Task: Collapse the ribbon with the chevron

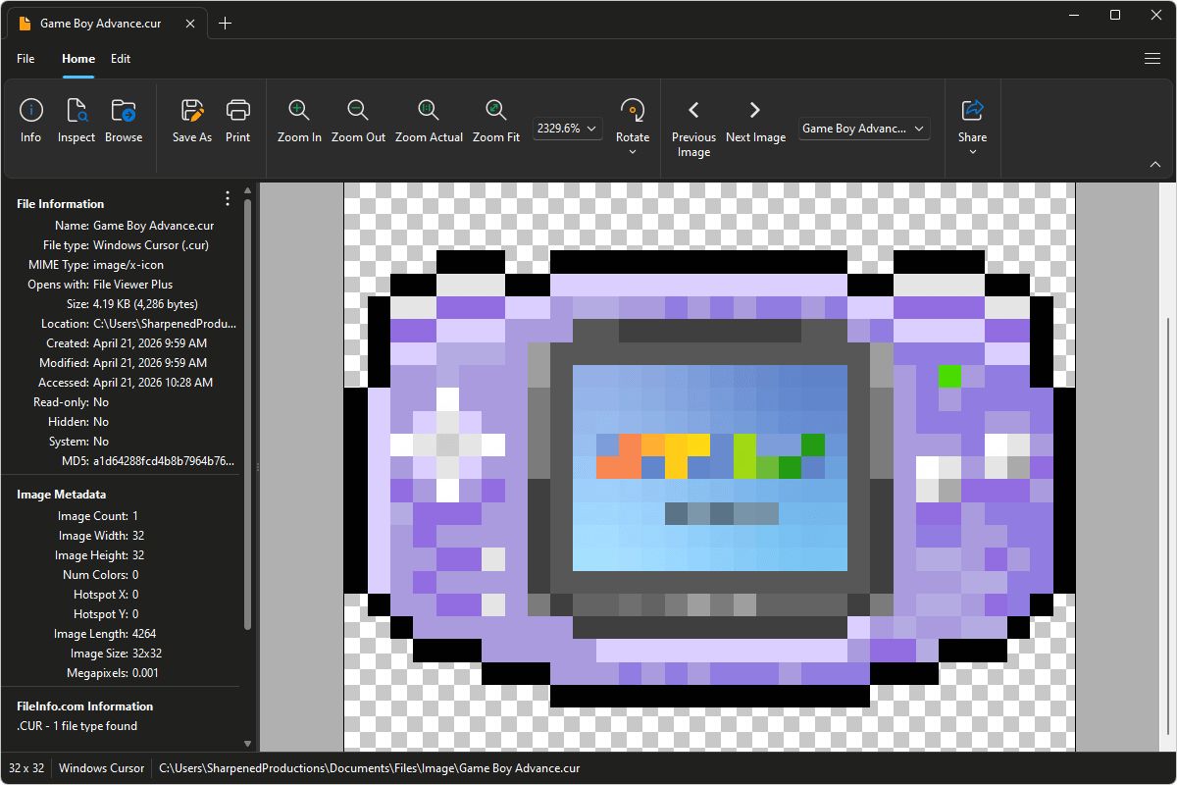Action: point(1154,165)
